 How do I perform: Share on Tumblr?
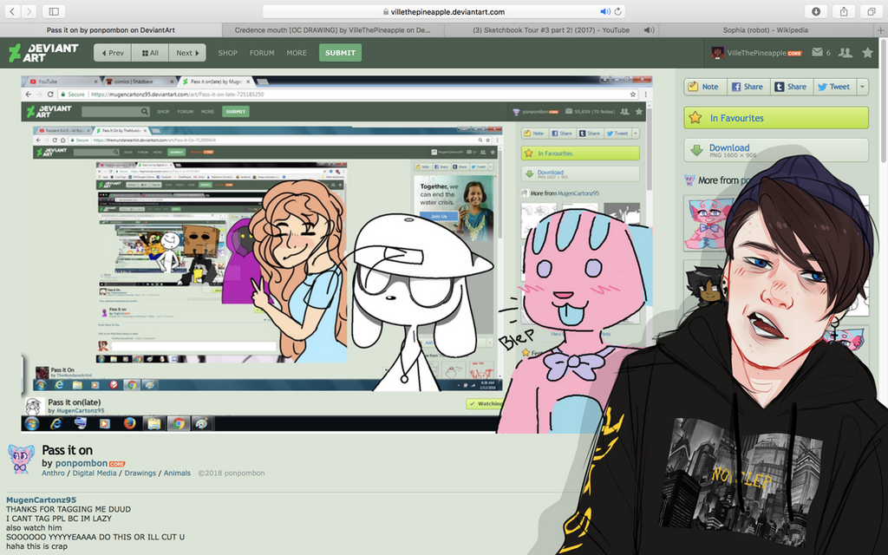[x=792, y=87]
